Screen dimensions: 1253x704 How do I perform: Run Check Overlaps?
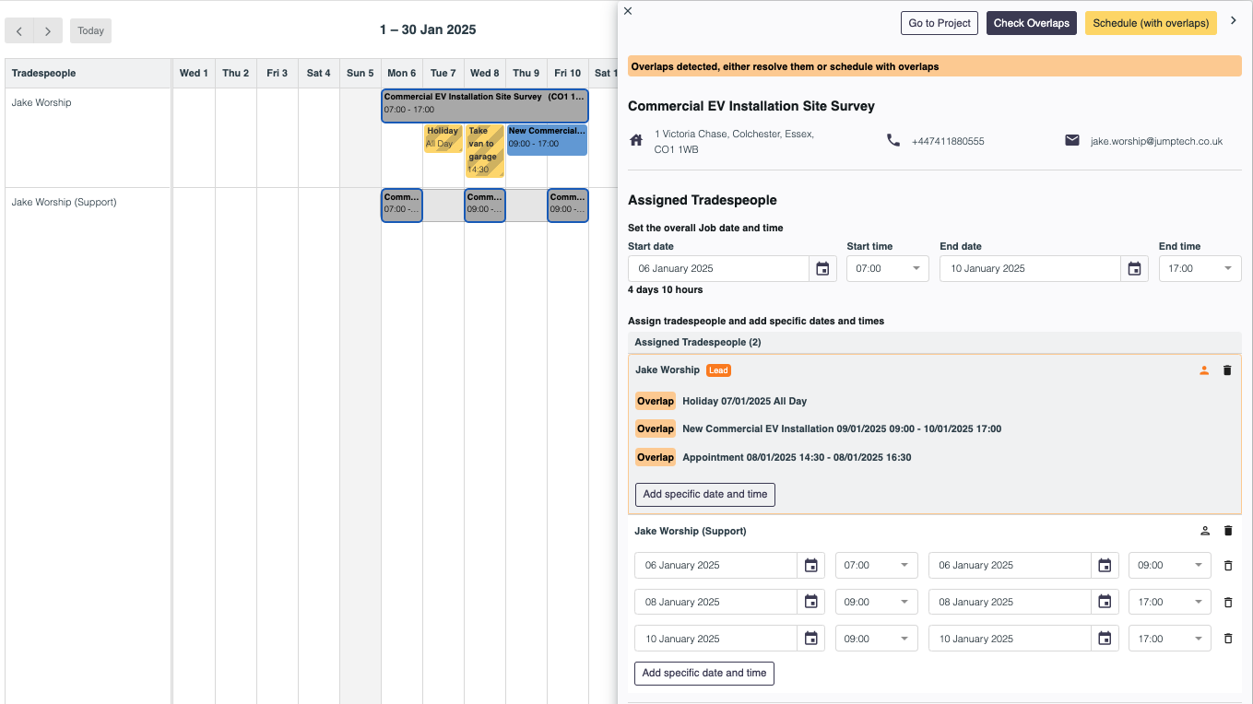1031,23
